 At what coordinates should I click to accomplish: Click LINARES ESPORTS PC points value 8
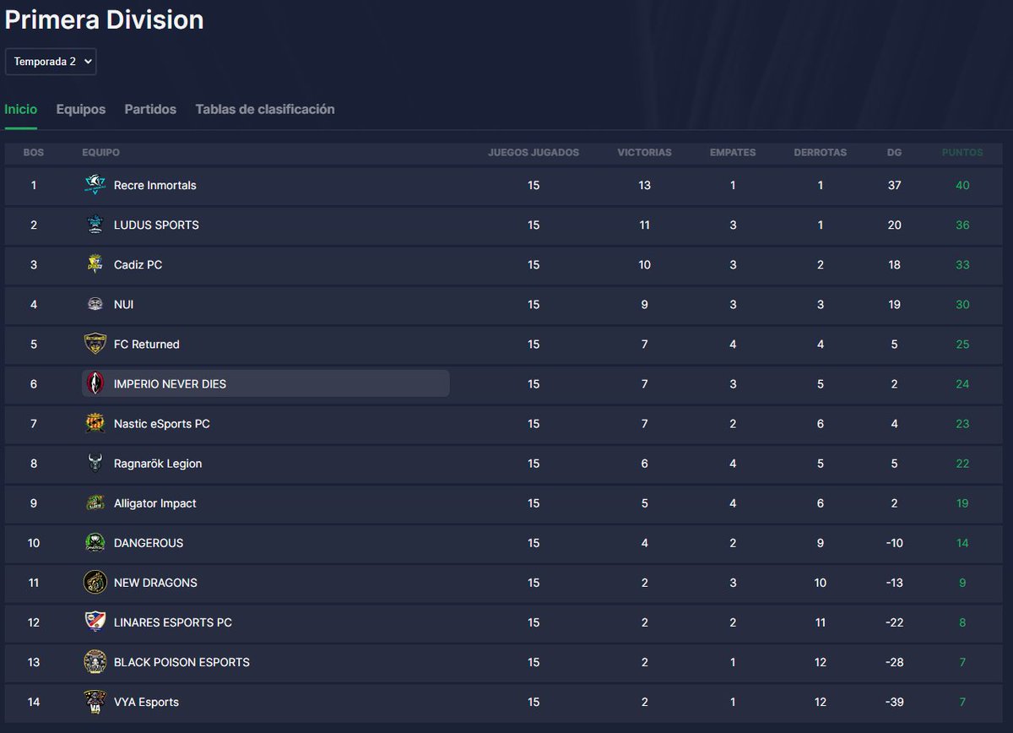click(x=962, y=622)
